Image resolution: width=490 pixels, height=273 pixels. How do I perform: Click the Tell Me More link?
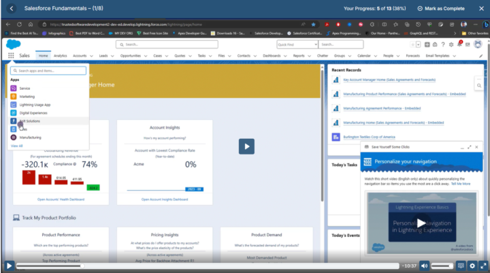click(x=461, y=184)
